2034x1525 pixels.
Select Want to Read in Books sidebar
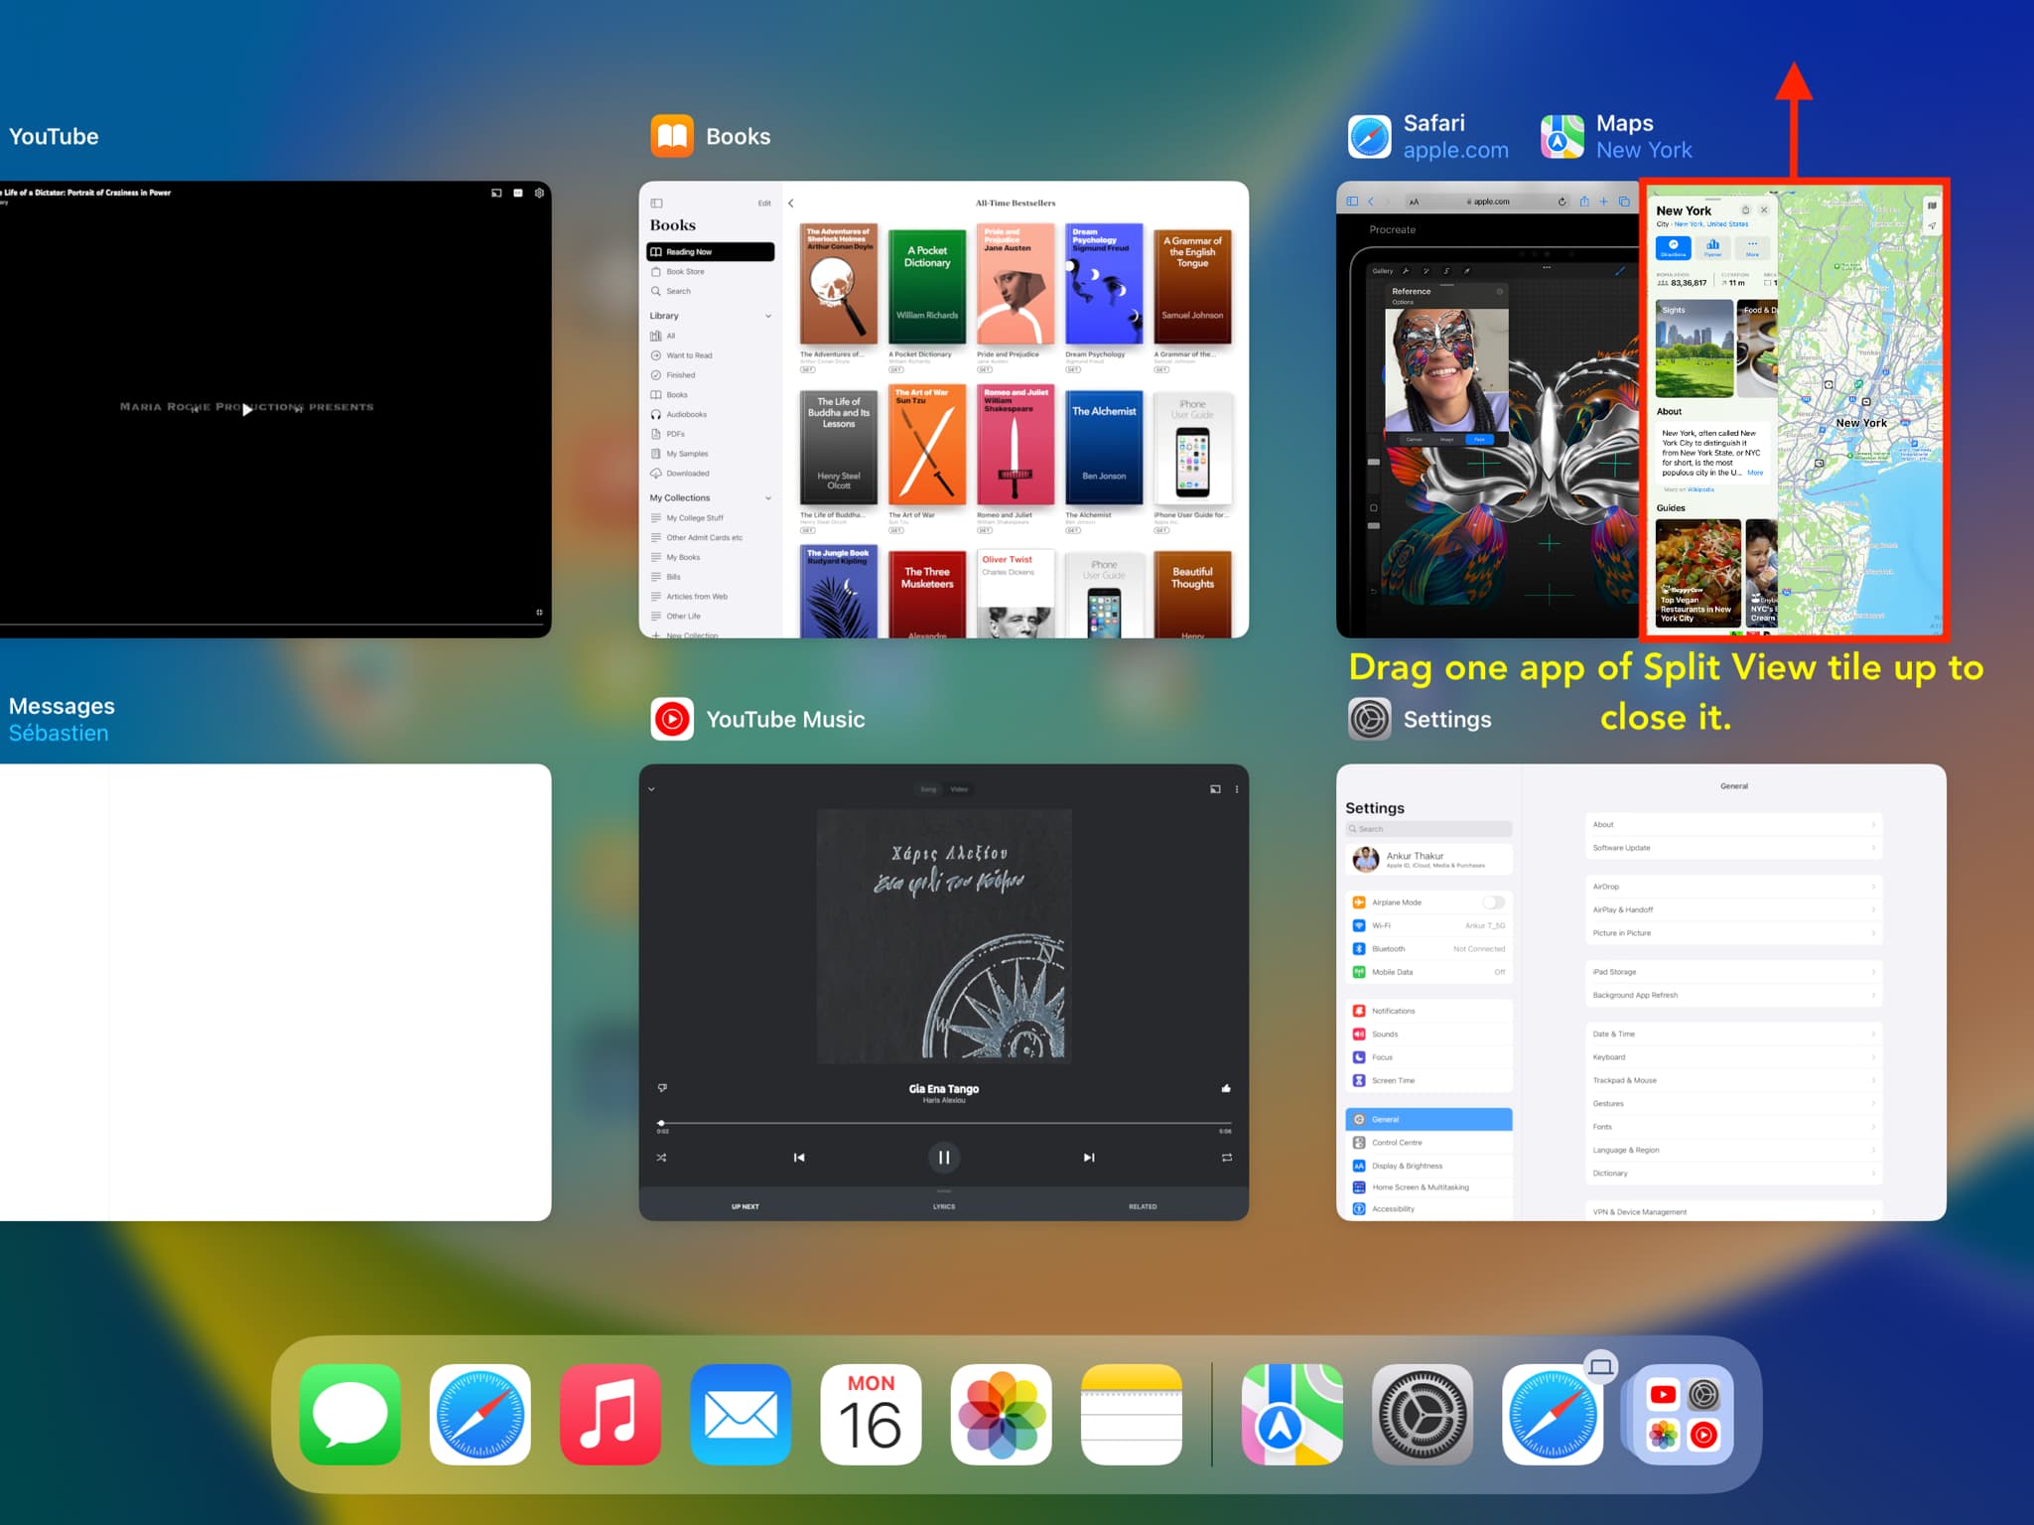pos(710,355)
